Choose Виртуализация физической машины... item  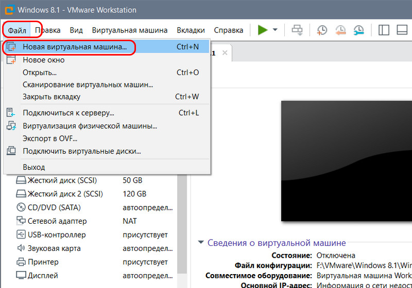click(x=107, y=126)
